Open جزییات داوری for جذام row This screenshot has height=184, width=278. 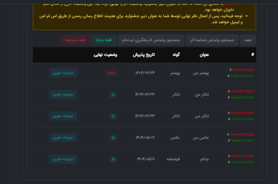63,159
